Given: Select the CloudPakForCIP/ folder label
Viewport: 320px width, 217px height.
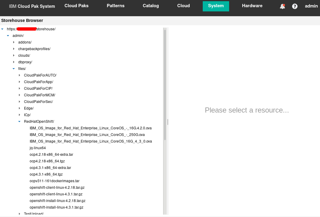Looking at the screenshot, I should point(38,89).
